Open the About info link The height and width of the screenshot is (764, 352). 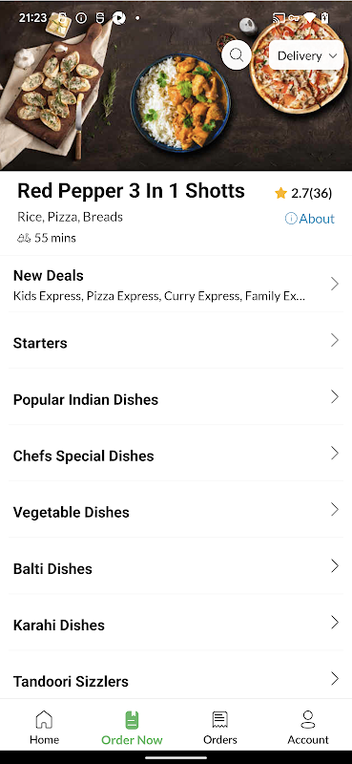(310, 219)
